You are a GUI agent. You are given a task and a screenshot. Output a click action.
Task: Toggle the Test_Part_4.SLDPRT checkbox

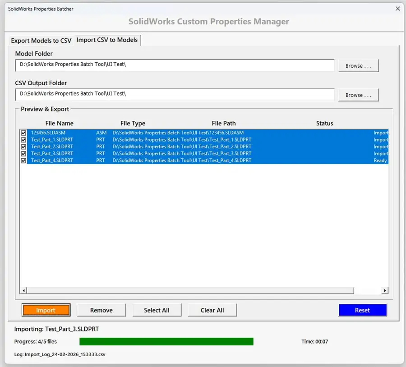[x=23, y=161]
